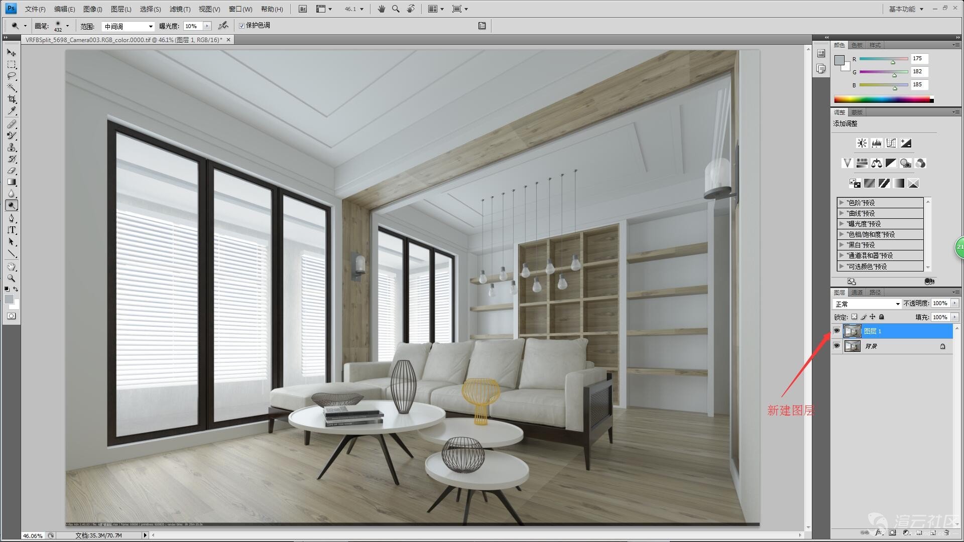Viewport: 964px width, 542px height.
Task: Select the Gradient tool
Action: (12, 182)
